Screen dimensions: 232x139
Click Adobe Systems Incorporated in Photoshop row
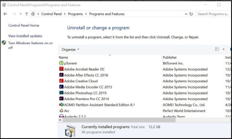pyautogui.click(x=185, y=93)
